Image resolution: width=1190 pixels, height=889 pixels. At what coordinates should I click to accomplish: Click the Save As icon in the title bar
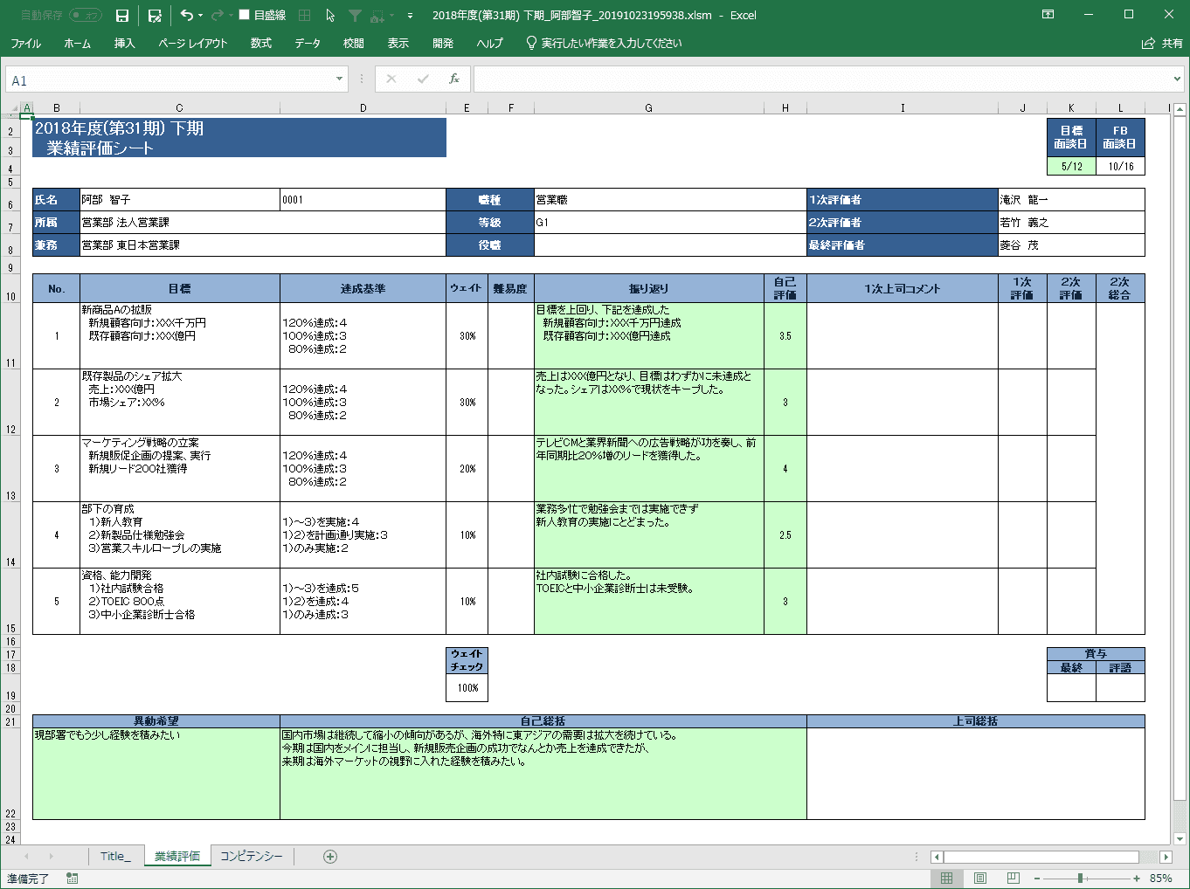pyautogui.click(x=155, y=16)
